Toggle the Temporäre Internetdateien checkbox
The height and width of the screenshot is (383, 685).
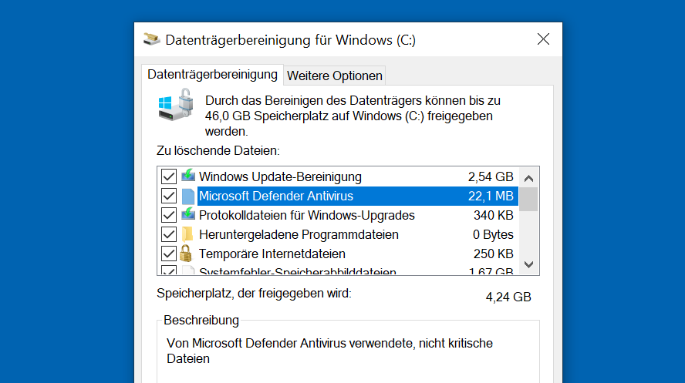(169, 254)
